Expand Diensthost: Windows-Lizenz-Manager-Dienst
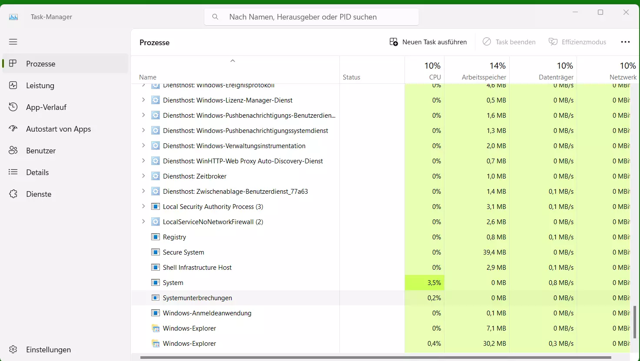The height and width of the screenshot is (361, 640). (x=143, y=100)
